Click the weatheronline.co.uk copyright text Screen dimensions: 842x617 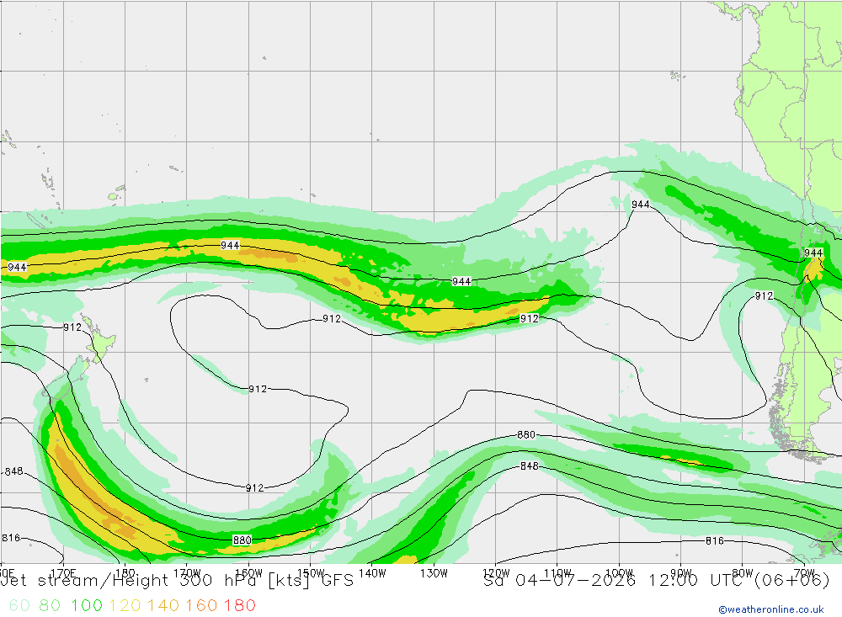[x=771, y=609]
